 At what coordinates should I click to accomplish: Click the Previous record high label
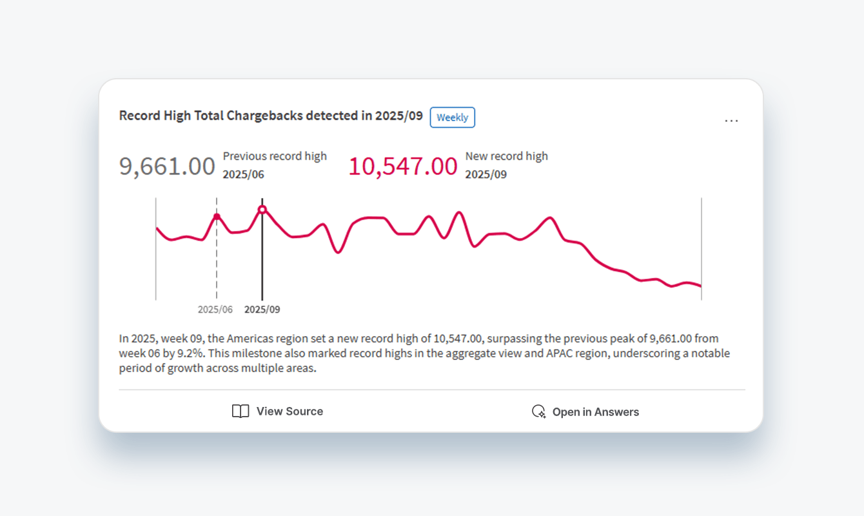point(275,156)
